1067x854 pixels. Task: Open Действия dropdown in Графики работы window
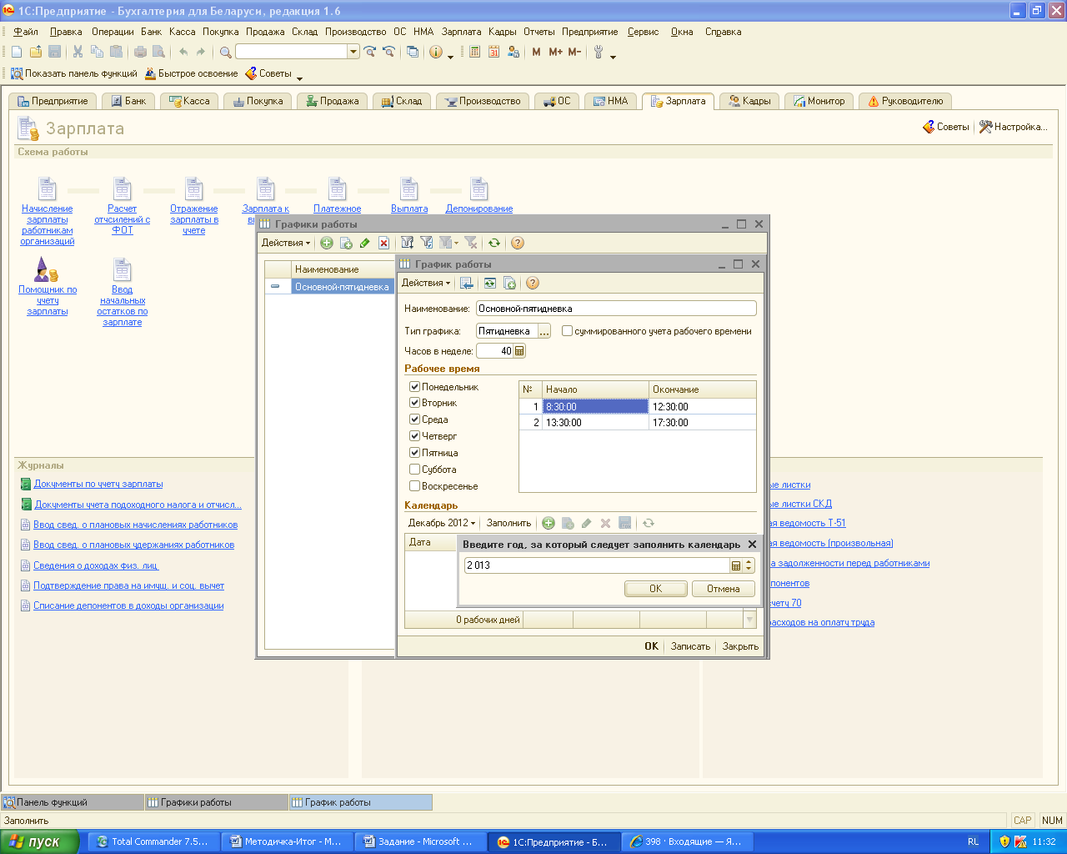(x=286, y=243)
